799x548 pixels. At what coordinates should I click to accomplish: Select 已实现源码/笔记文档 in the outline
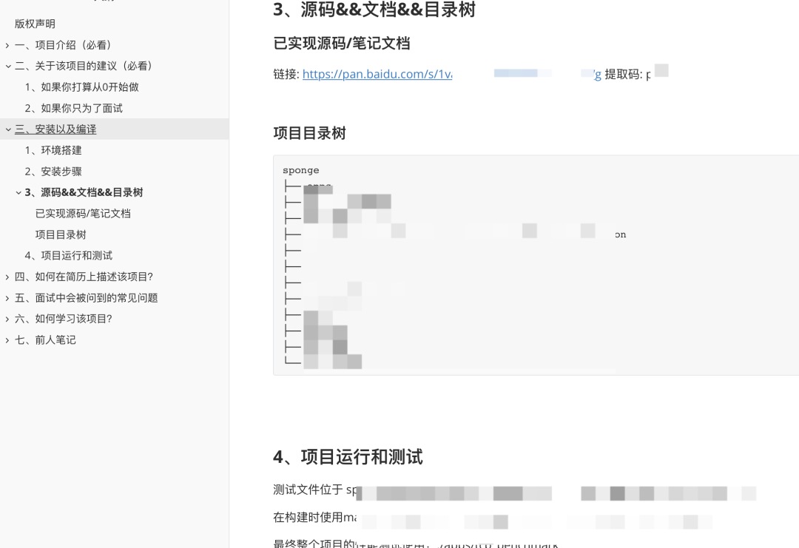tap(83, 214)
